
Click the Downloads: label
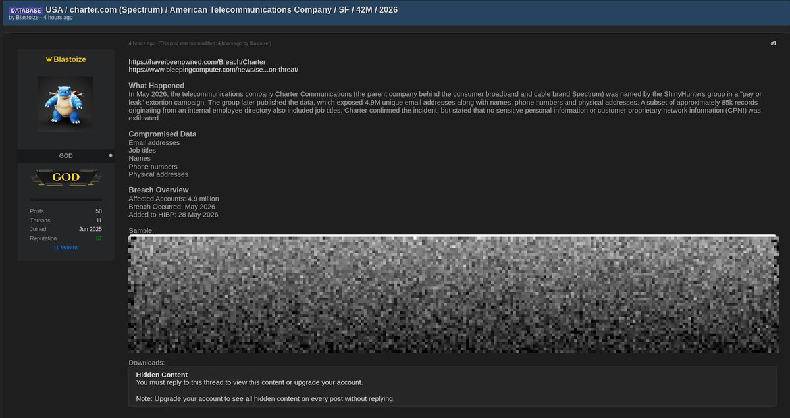[146, 363]
